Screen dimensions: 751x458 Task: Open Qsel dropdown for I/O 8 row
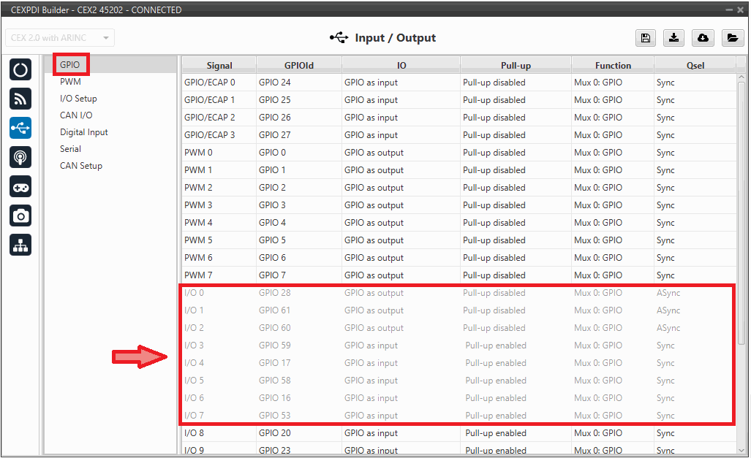[694, 433]
